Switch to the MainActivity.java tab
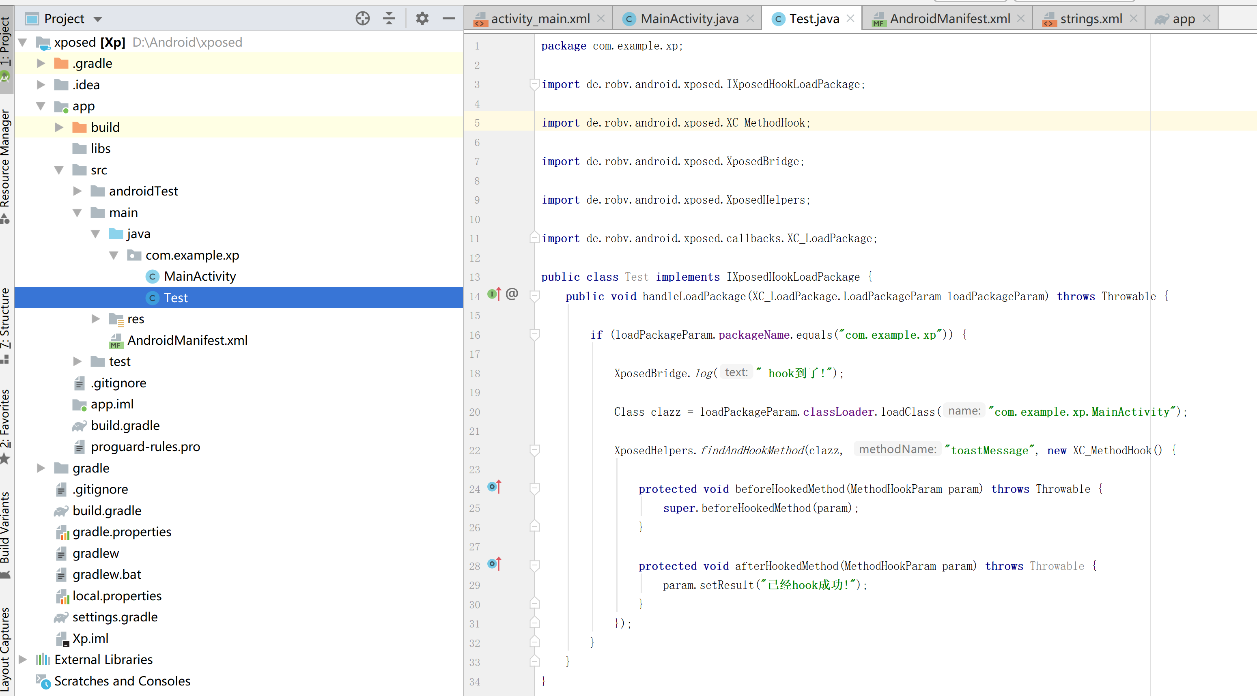 click(x=689, y=19)
